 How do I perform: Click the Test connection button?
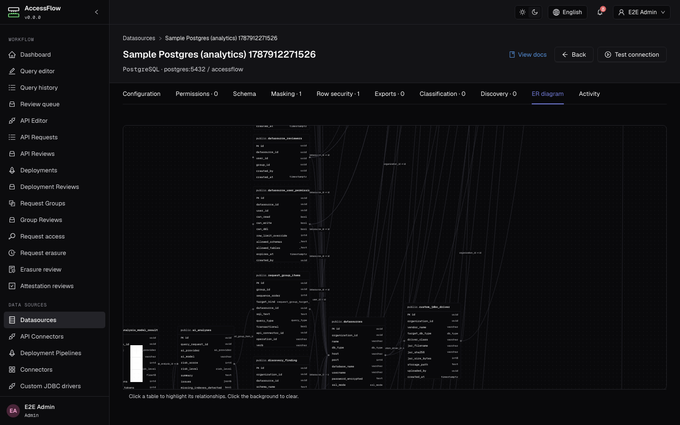coord(632,55)
